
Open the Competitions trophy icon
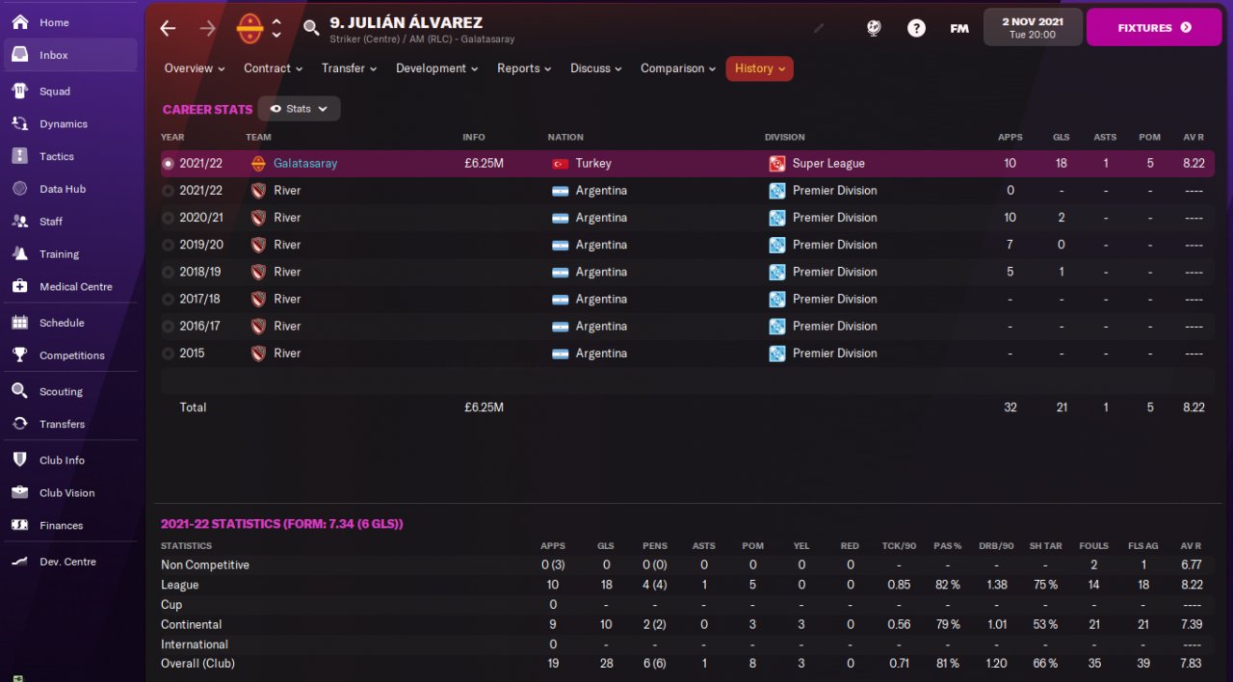[x=19, y=355]
